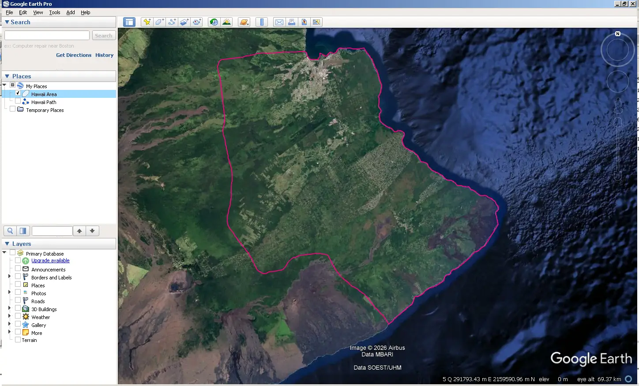Click the Hawaii Area polygon icon
639x386 pixels.
[26, 94]
